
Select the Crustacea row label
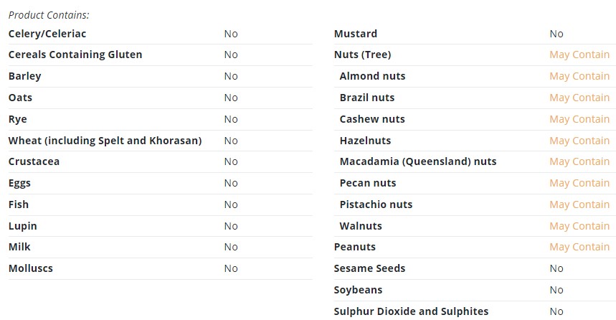(x=34, y=161)
